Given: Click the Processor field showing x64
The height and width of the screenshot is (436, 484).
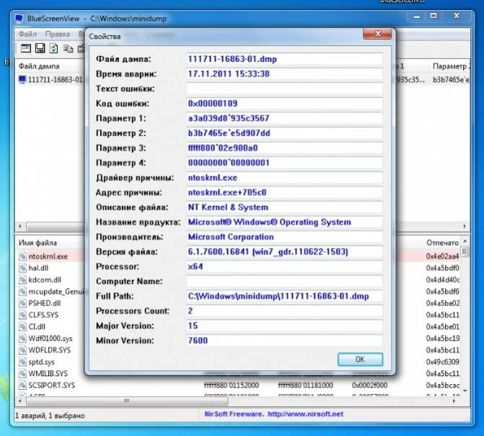Looking at the screenshot, I should 285,267.
